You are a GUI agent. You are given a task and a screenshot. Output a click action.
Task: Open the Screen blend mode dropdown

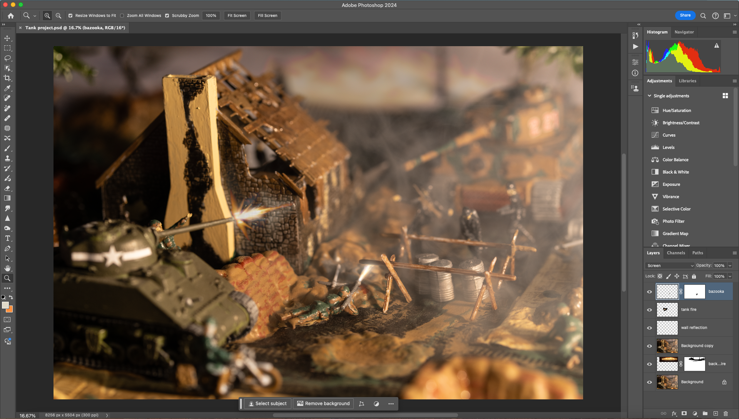(x=670, y=265)
